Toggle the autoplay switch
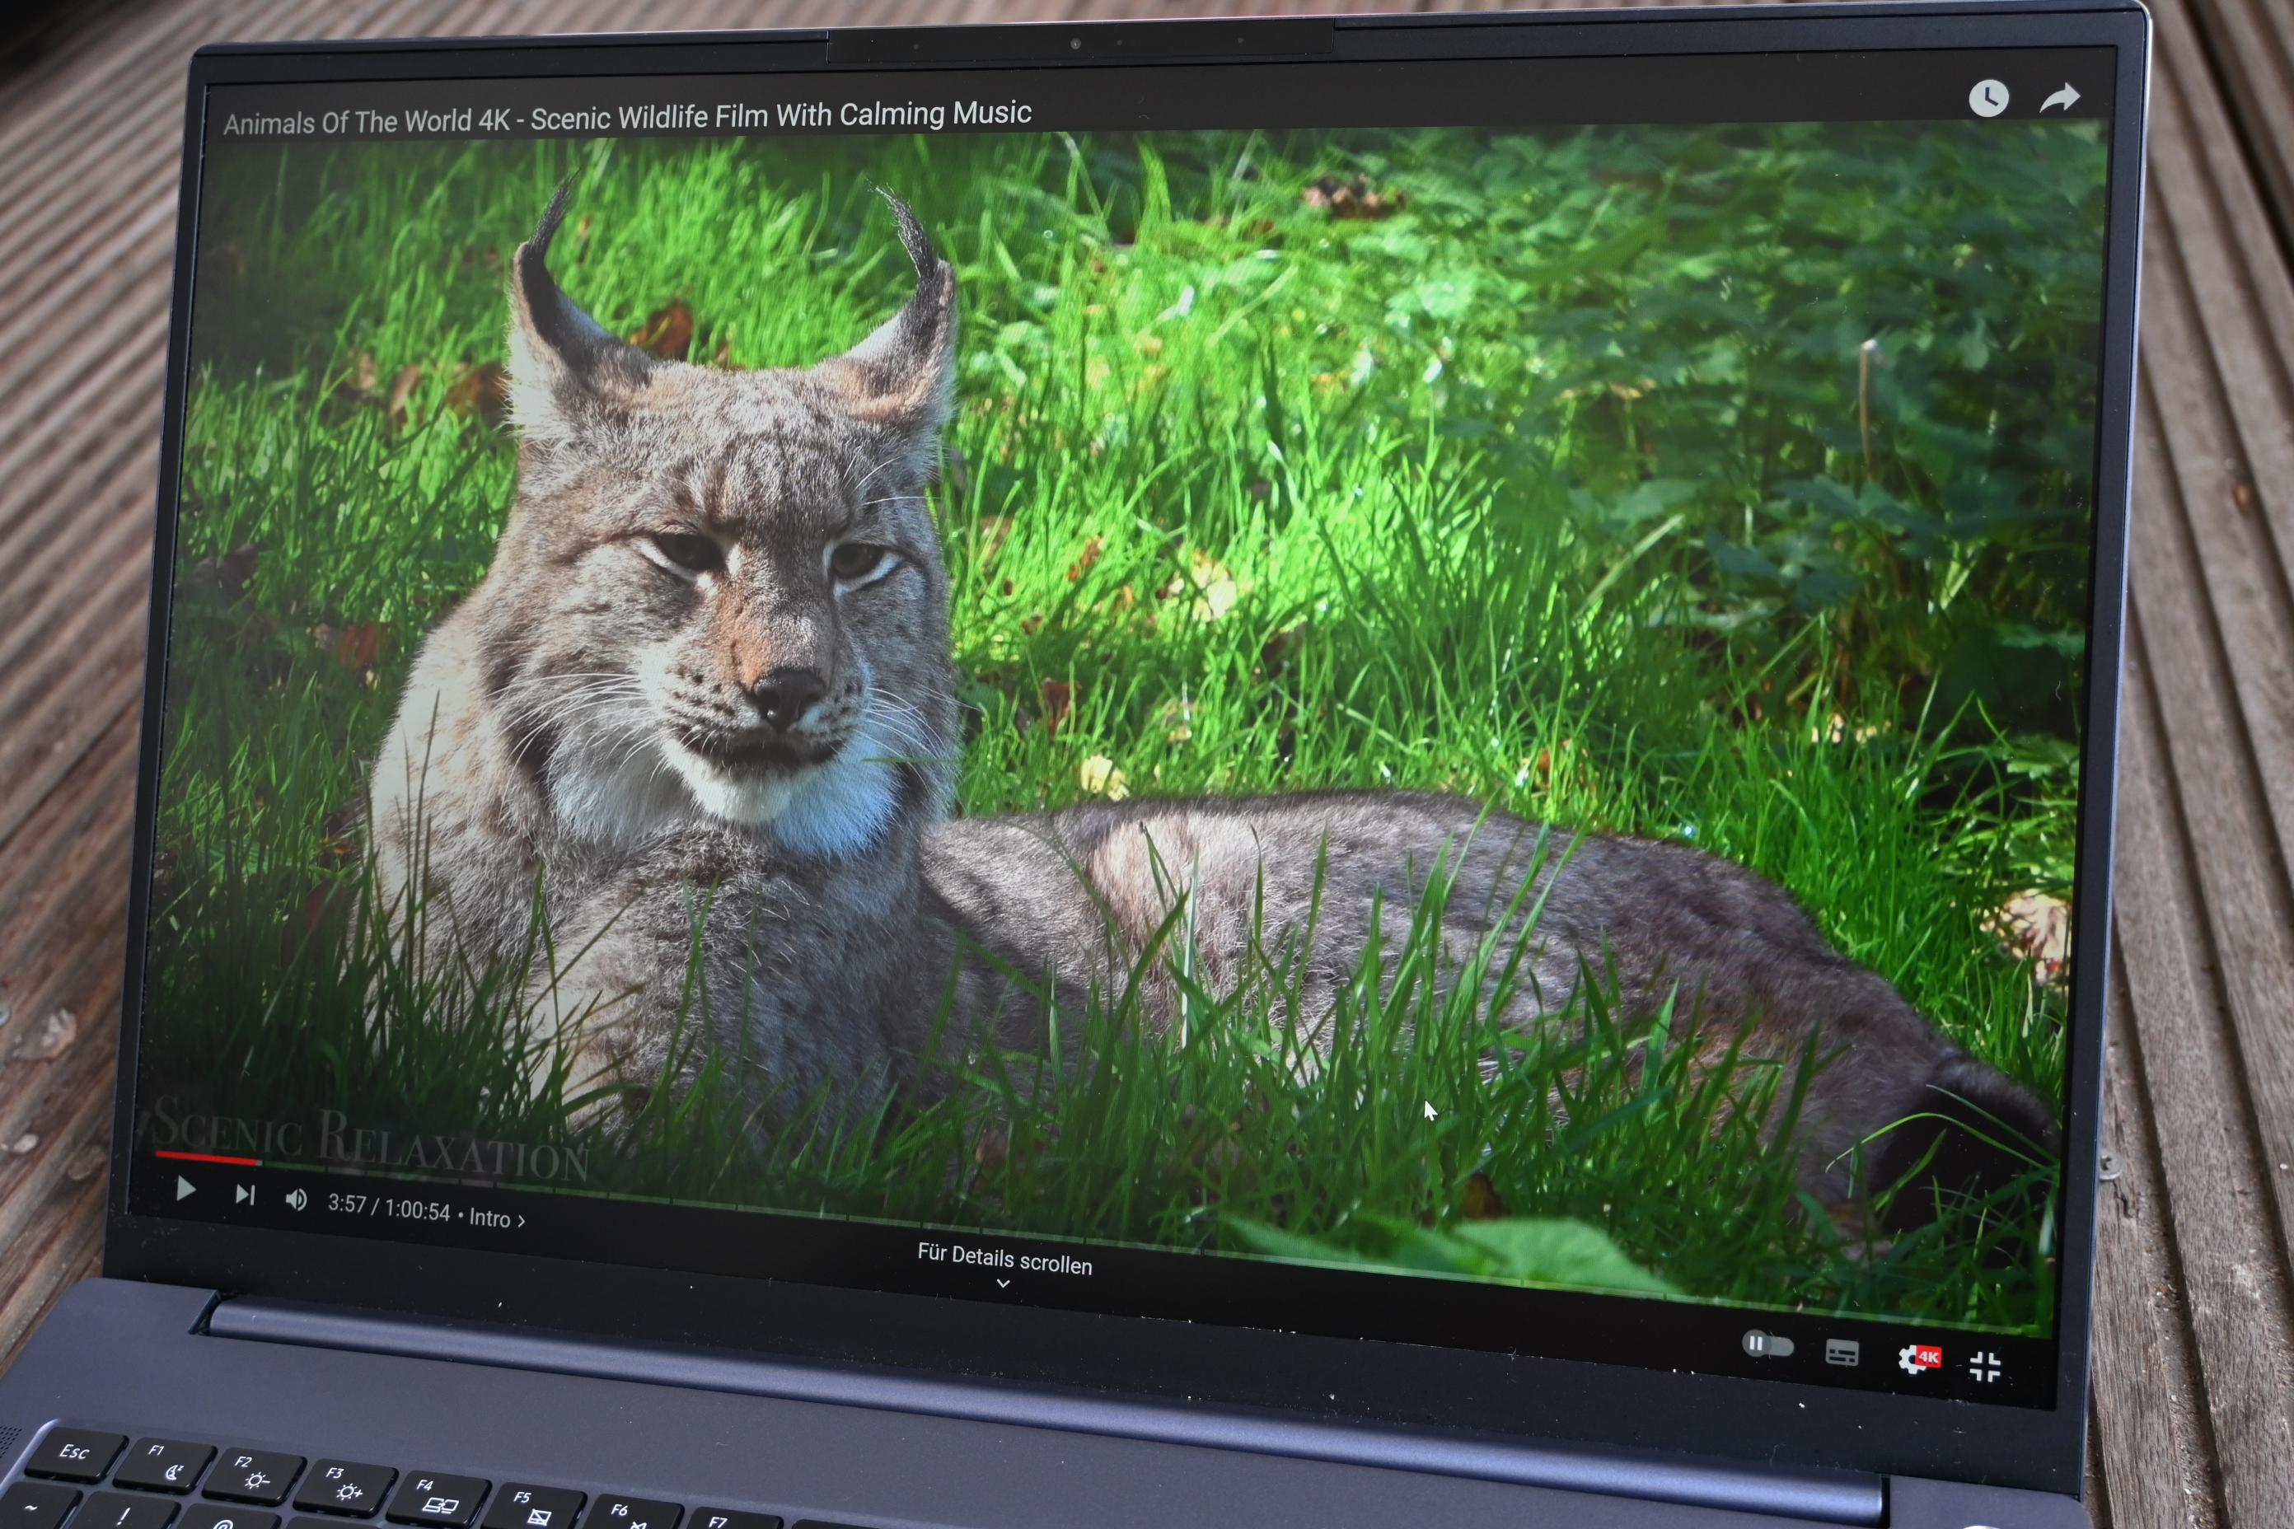 point(1767,1344)
